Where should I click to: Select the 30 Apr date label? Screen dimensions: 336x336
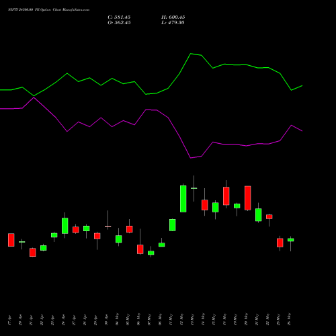click(106, 320)
